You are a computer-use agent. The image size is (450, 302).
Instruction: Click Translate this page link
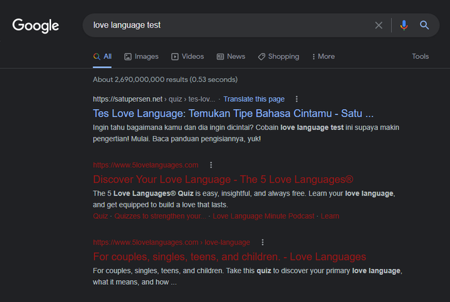[254, 99]
